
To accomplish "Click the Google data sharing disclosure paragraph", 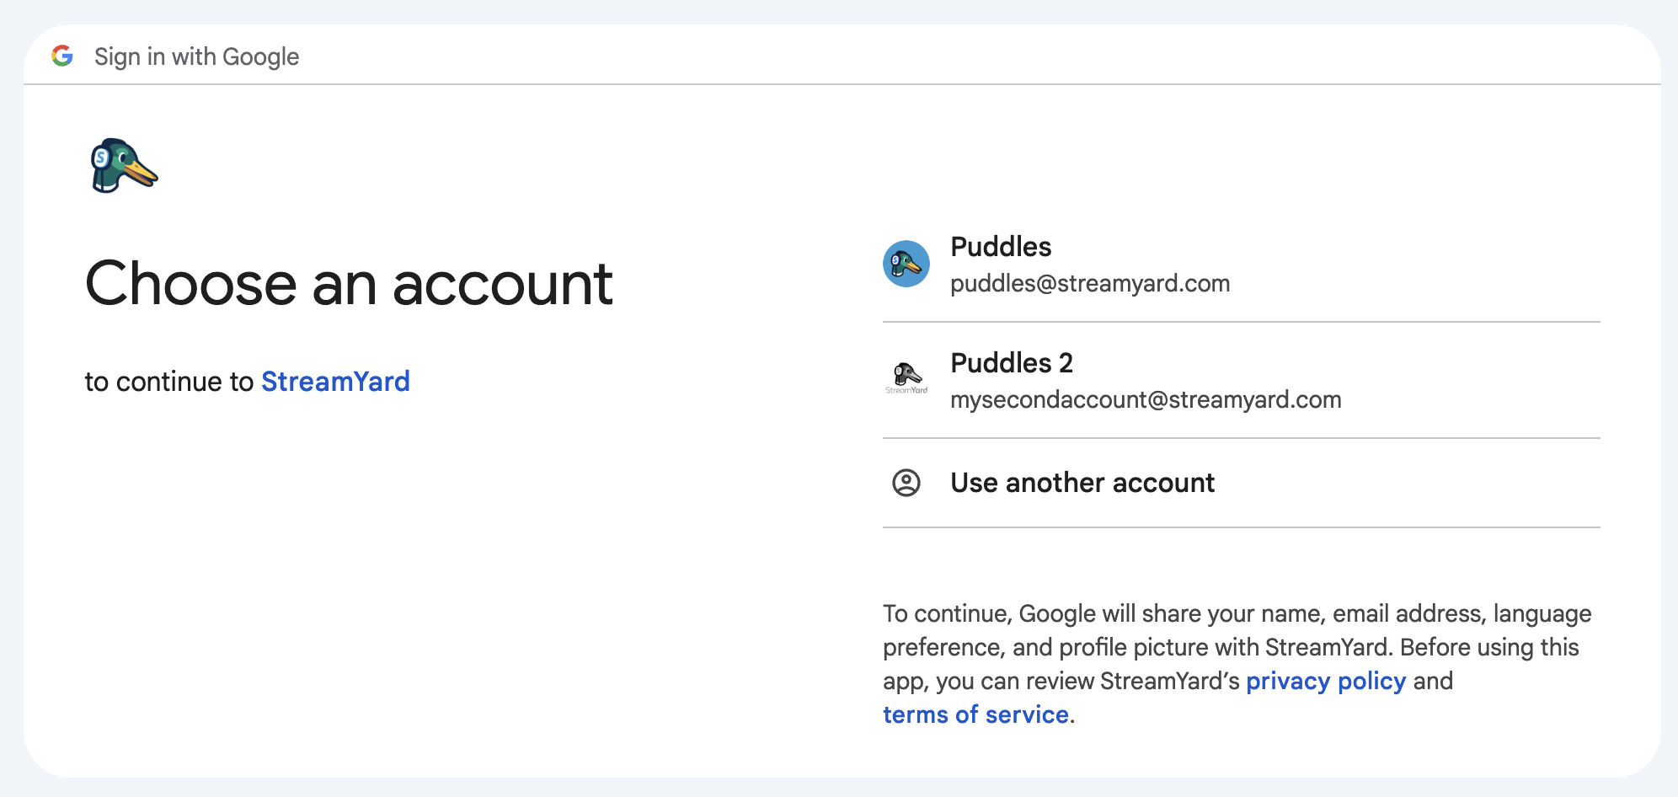I will click(1237, 664).
